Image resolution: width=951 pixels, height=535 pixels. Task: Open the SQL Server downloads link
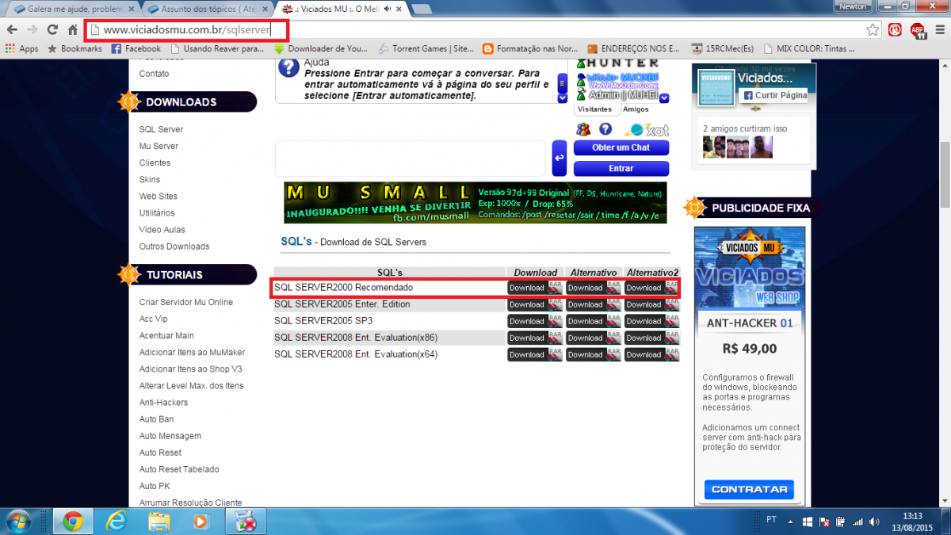[161, 129]
